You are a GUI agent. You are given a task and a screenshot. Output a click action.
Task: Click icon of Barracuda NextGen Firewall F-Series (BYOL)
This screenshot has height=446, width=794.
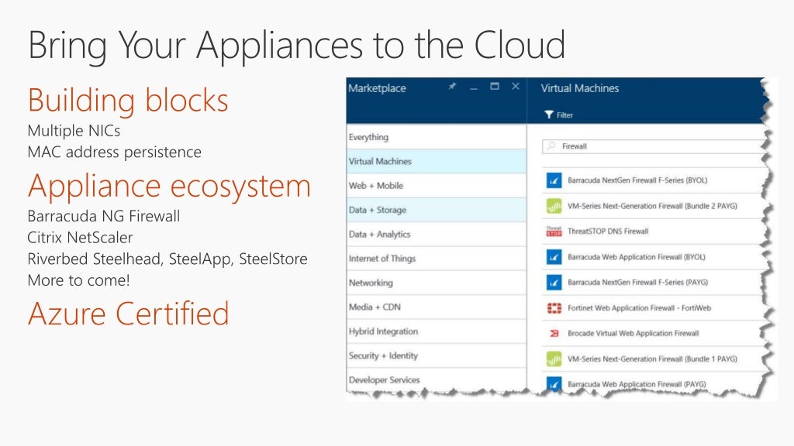(x=554, y=180)
